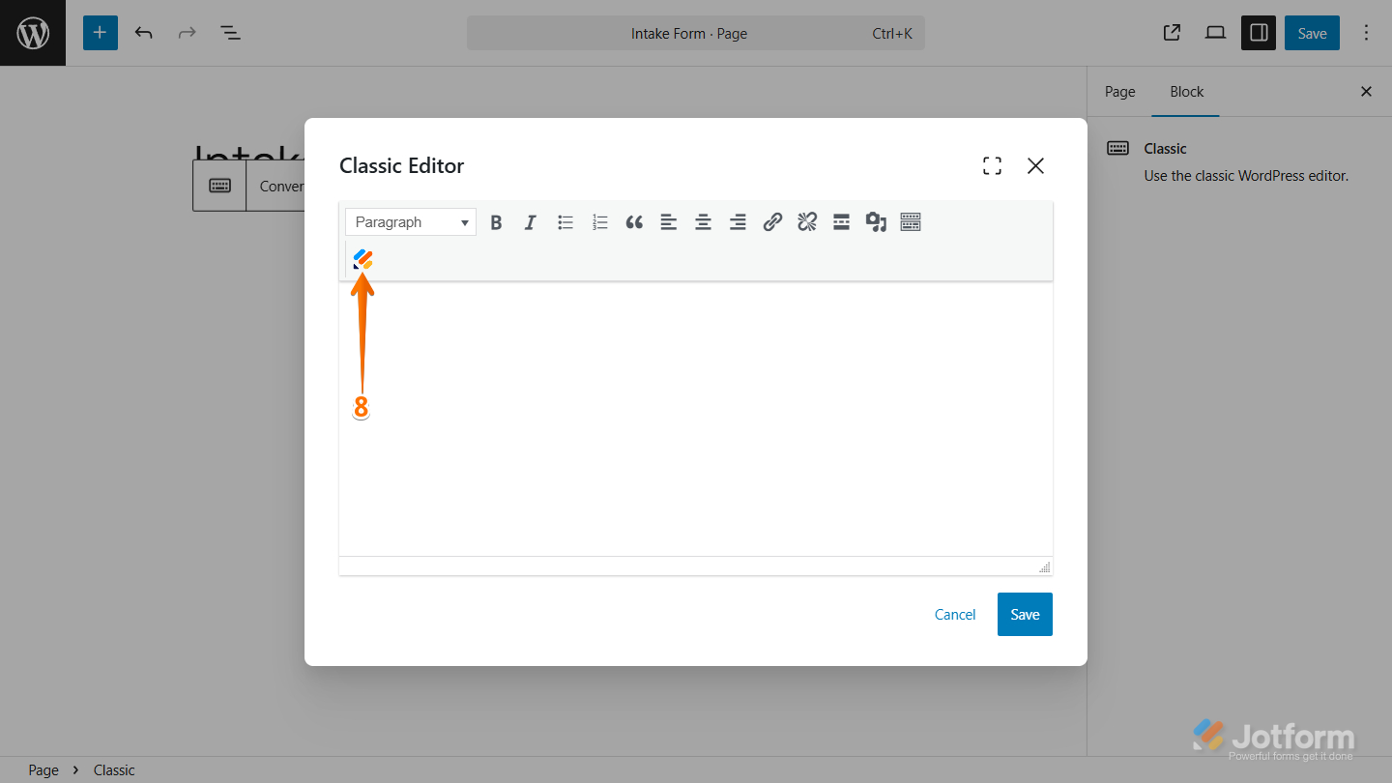
Task: Insert a Read More tag
Action: (x=841, y=221)
